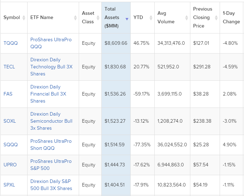
Task: Sort table by YTD column
Action: (138, 17)
